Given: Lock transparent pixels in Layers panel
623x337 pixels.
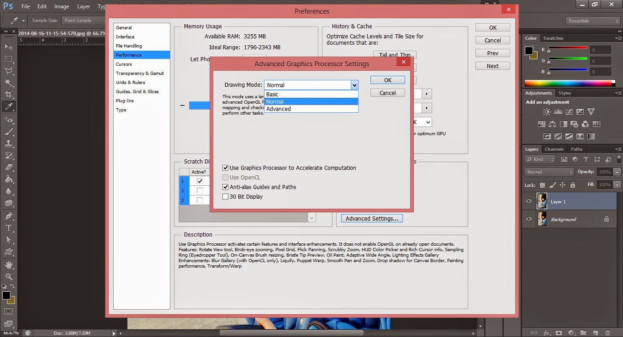Looking at the screenshot, I should tap(542, 185).
